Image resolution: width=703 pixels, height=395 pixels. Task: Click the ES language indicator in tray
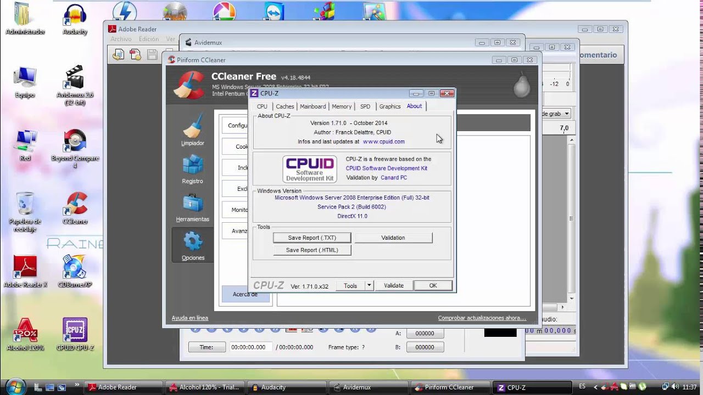582,387
